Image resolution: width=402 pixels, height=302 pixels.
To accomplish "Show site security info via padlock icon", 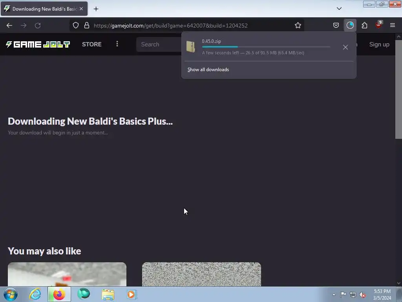I will click(x=87, y=26).
